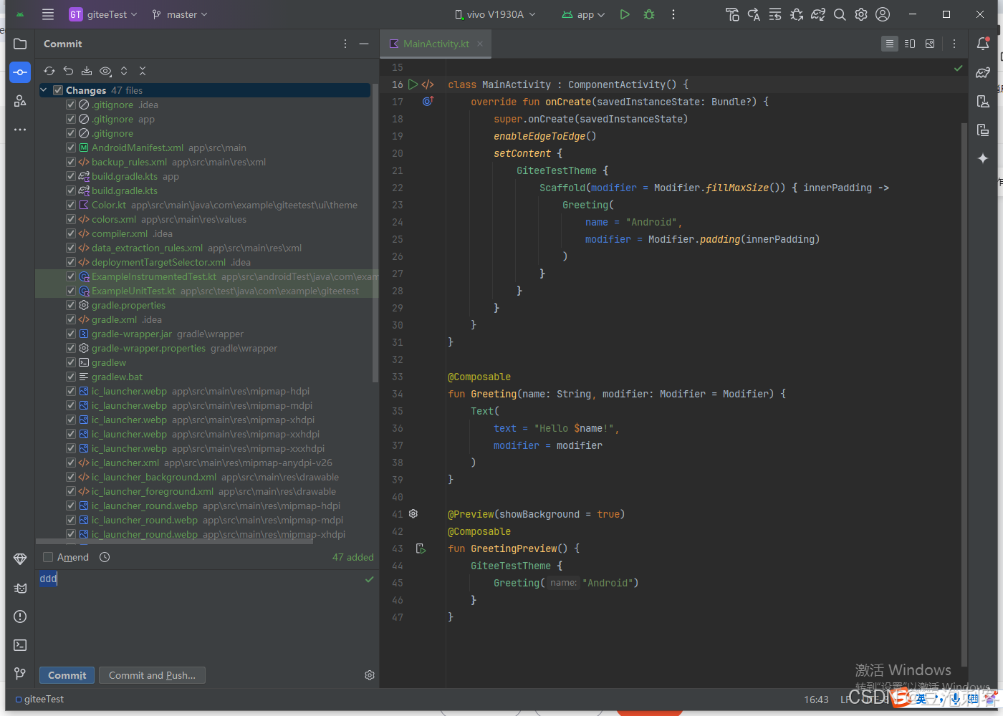The image size is (1003, 716).
Task: Select the MainActivity.kt editor tab
Action: click(434, 43)
